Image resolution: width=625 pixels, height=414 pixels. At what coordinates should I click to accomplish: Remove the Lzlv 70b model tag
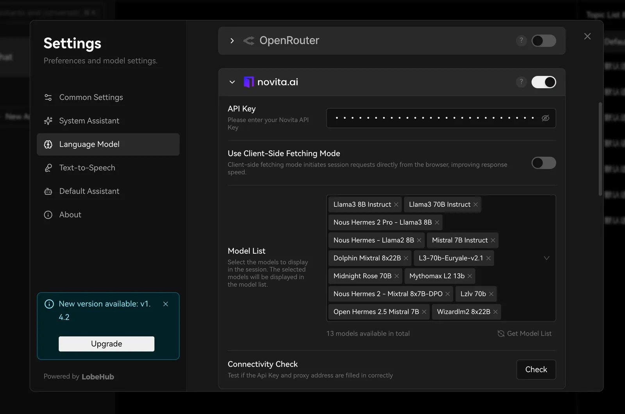[x=491, y=294]
